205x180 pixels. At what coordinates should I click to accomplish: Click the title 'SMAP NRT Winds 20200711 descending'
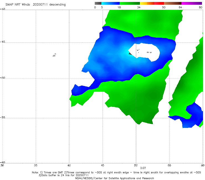coord(35,5)
